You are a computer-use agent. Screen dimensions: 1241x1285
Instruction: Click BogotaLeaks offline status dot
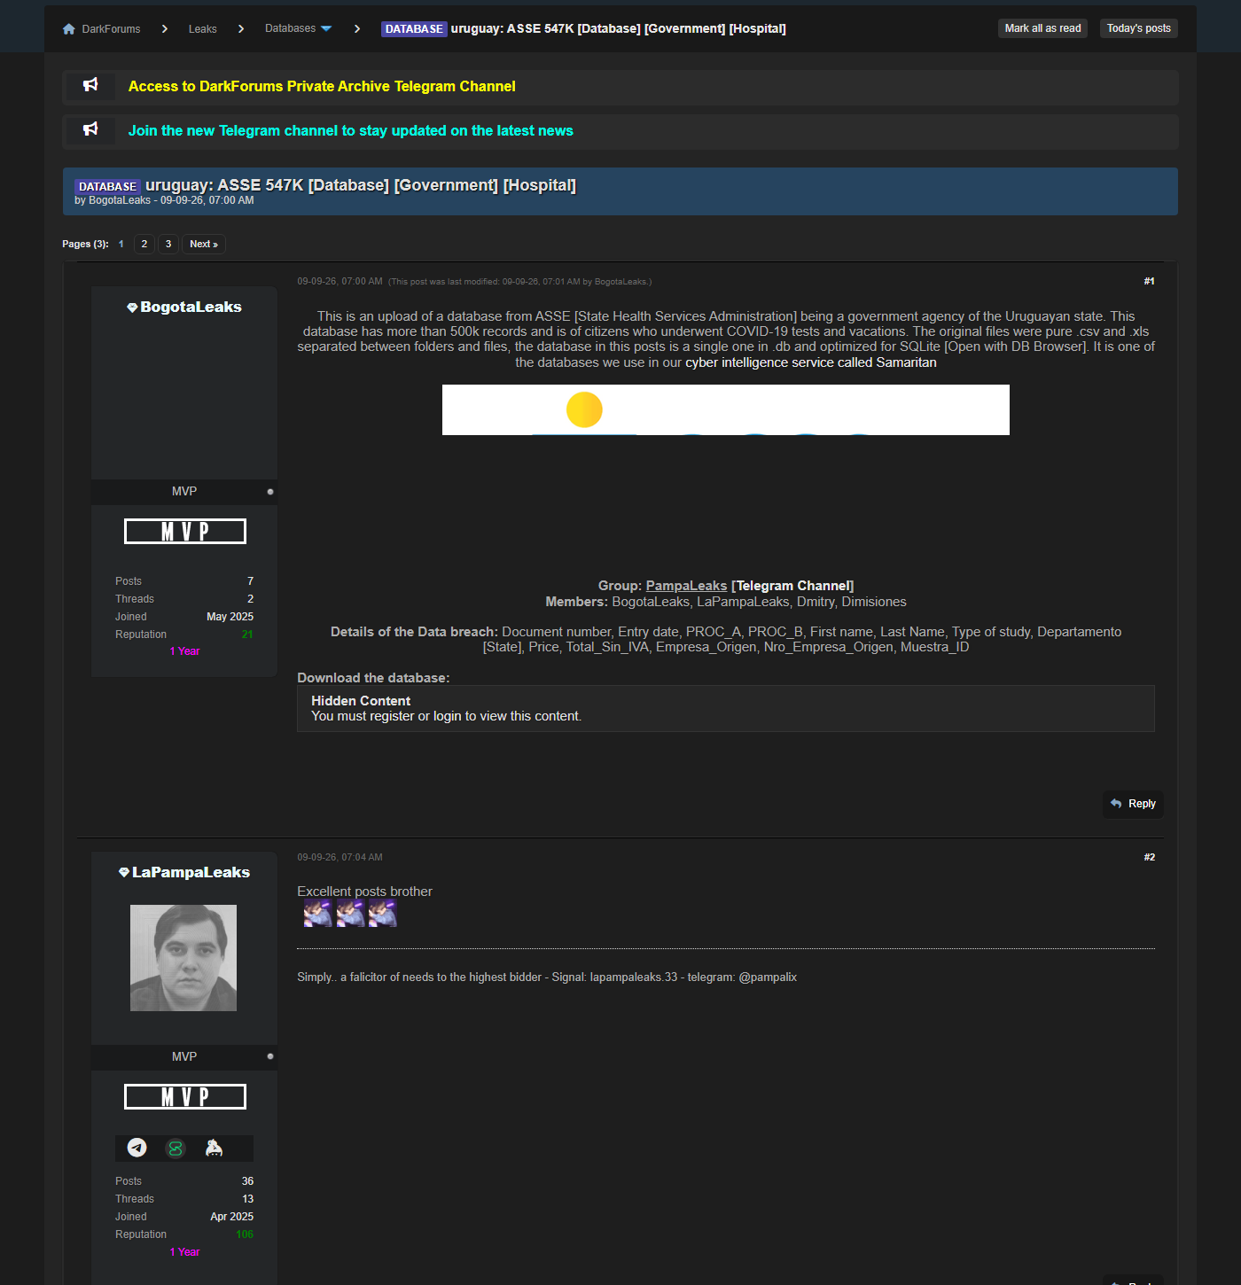click(270, 492)
